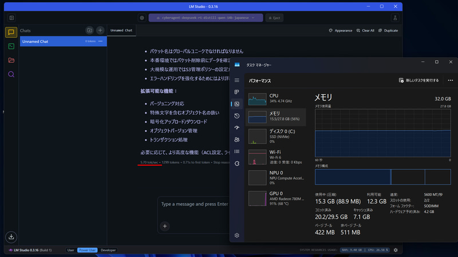Focus the Type a message input field
The height and width of the screenshot is (257, 458).
coord(194,204)
